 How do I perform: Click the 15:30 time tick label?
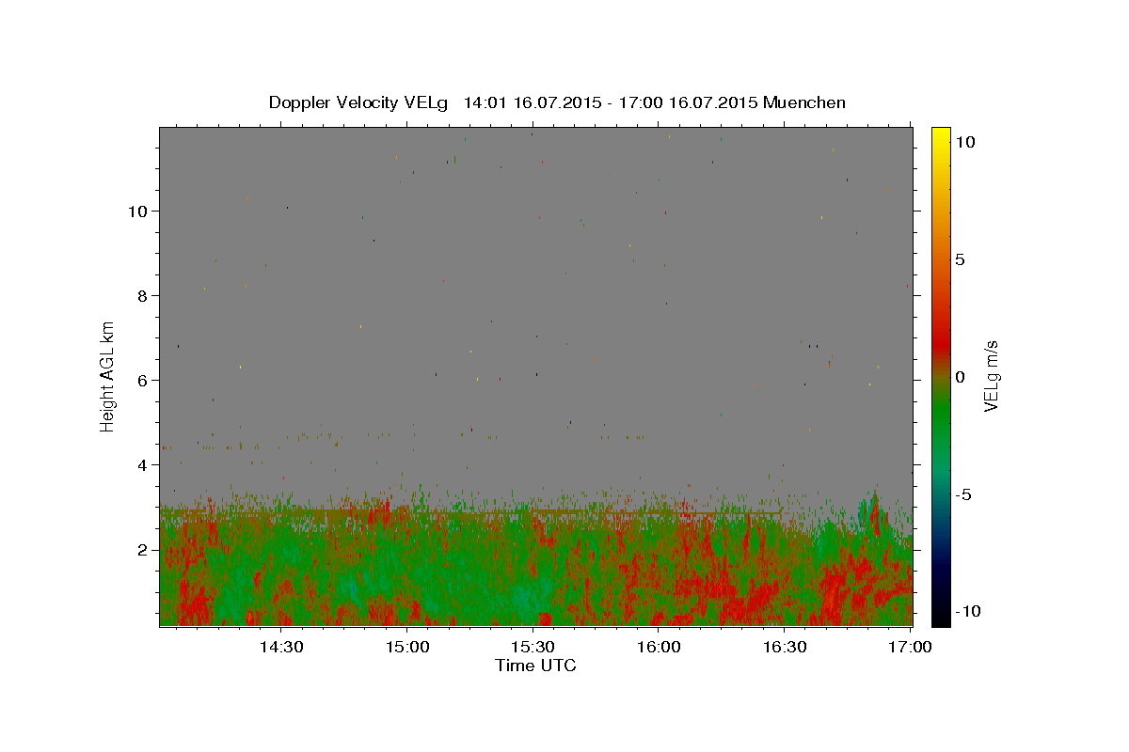533,648
